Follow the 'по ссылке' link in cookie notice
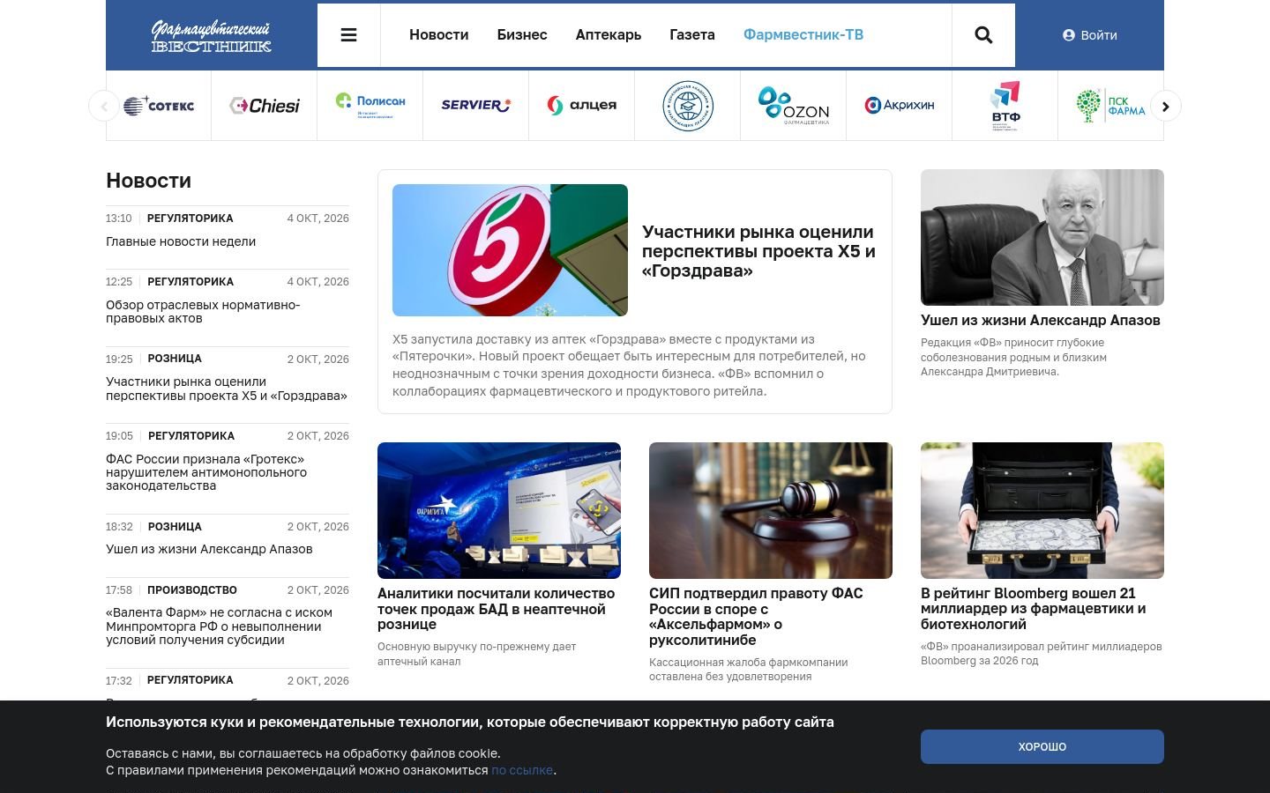Viewport: 1270px width, 793px height. pos(522,770)
